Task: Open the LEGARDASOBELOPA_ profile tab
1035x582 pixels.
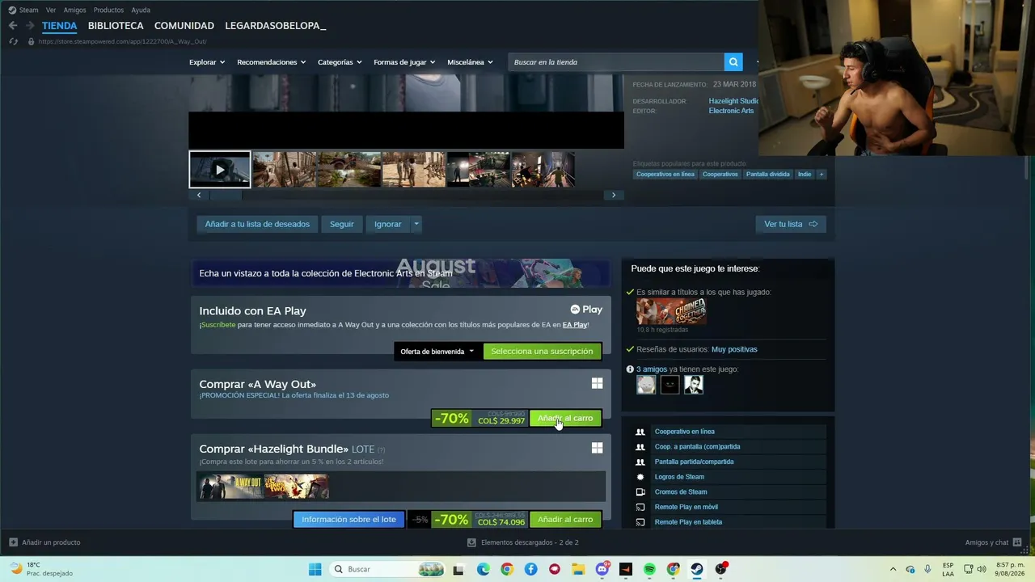Action: coord(276,26)
